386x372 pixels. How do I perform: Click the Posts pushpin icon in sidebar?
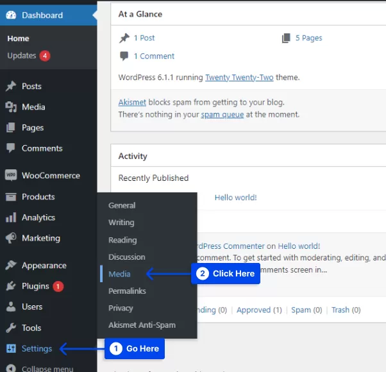(x=11, y=87)
